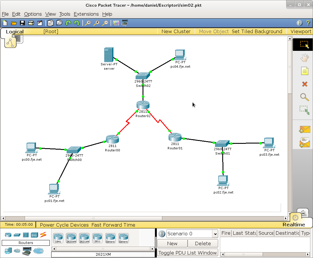This screenshot has width=313, height=258.
Task: Select the Inspect magnifier tool
Action: click(x=305, y=97)
